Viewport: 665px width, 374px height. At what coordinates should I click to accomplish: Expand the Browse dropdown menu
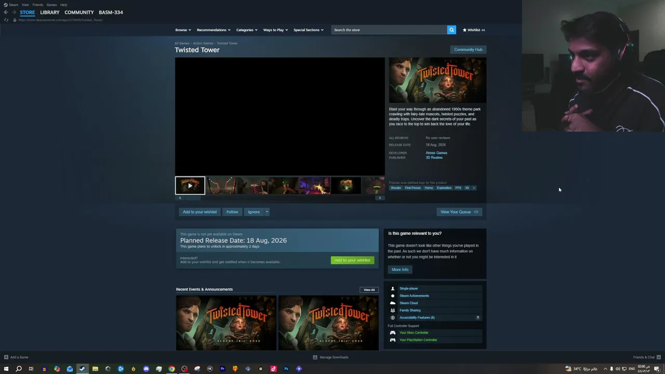click(183, 30)
